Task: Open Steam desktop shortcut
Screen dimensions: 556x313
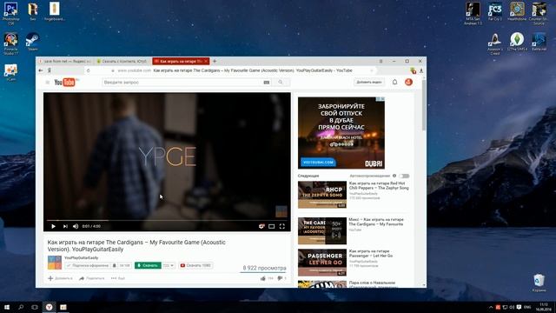Action: 32,42
